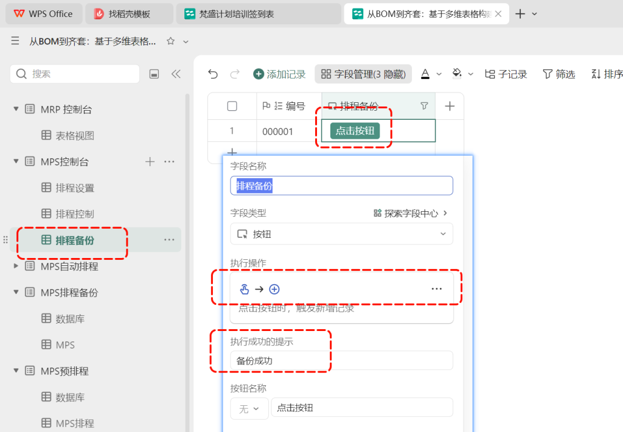This screenshot has width=623, height=432.
Task: Click the 按钮名称 input showing 点击按钮
Action: (x=361, y=408)
